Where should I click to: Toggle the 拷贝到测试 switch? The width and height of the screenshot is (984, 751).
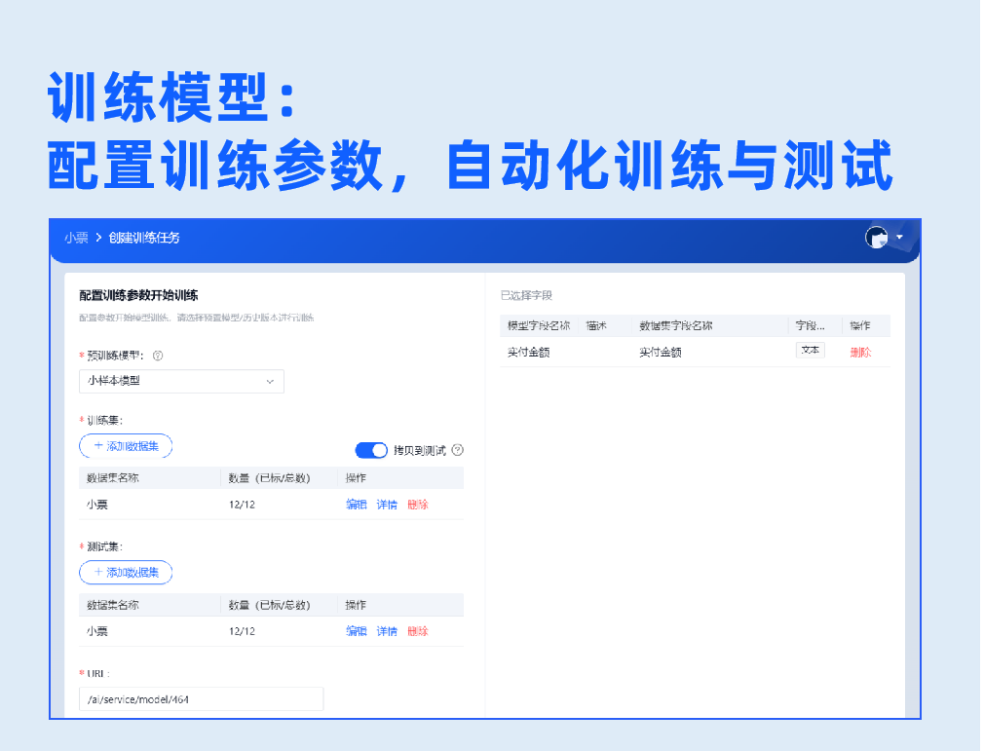(371, 450)
